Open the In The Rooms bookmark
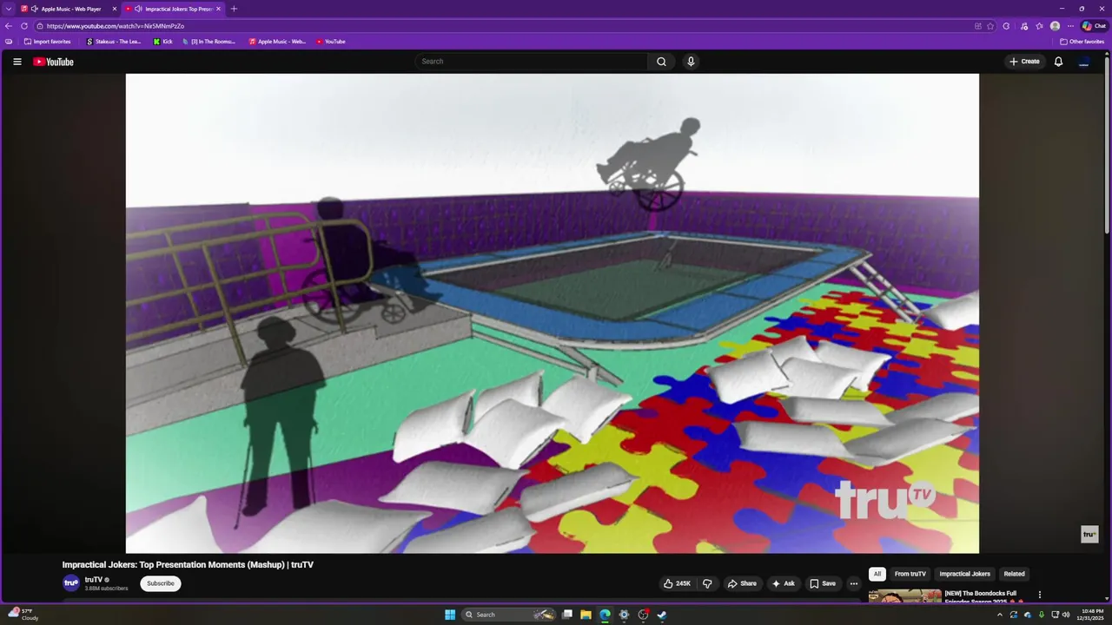Screen dimensions: 1112x625 [208, 42]
